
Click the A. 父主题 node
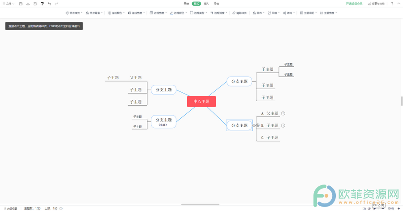270,113
